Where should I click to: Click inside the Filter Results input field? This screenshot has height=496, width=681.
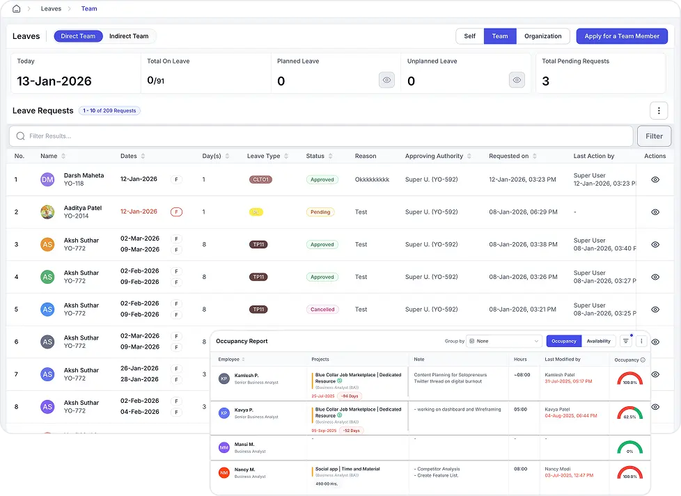[x=209, y=136]
